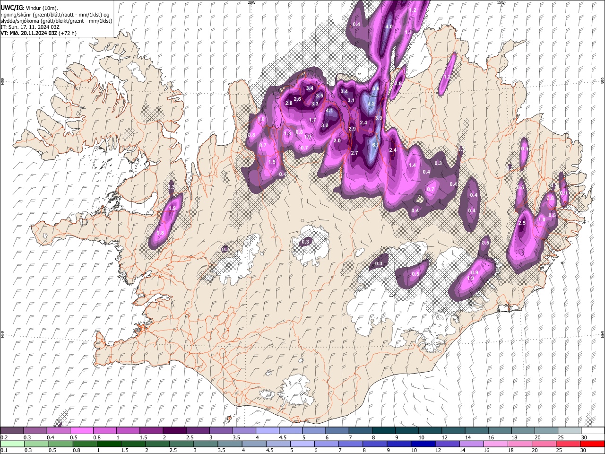Pick the 4 light-blue swatch in upper legend

coord(268,430)
